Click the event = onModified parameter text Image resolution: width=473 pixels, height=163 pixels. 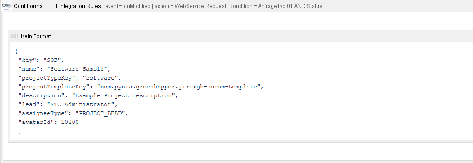[x=127, y=6]
